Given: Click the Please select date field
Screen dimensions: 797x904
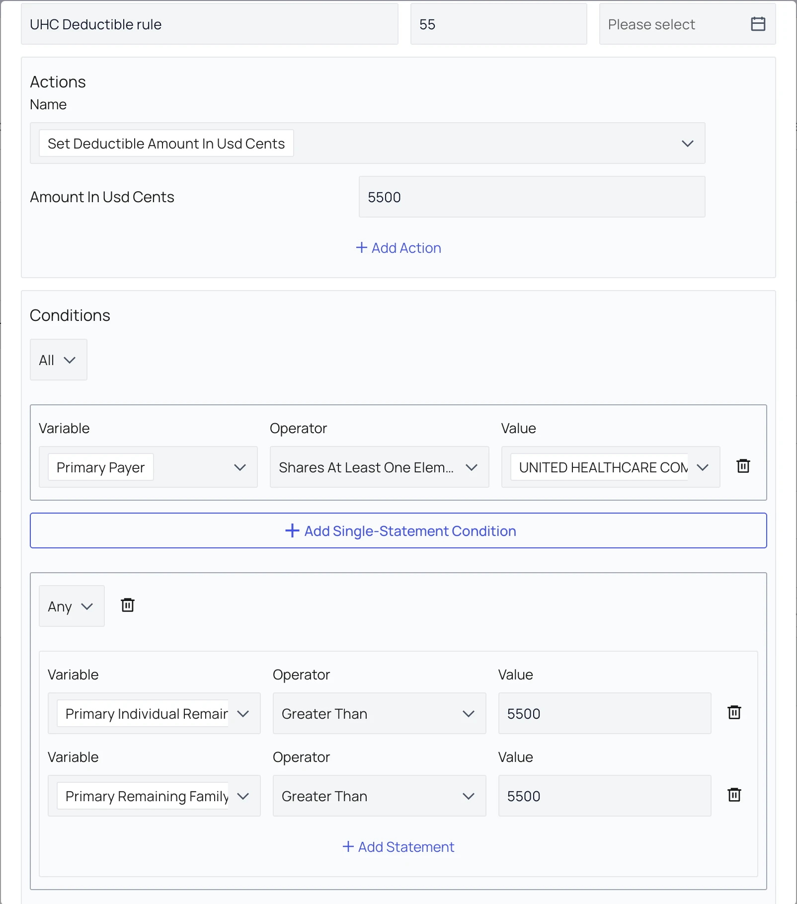Looking at the screenshot, I should point(687,24).
